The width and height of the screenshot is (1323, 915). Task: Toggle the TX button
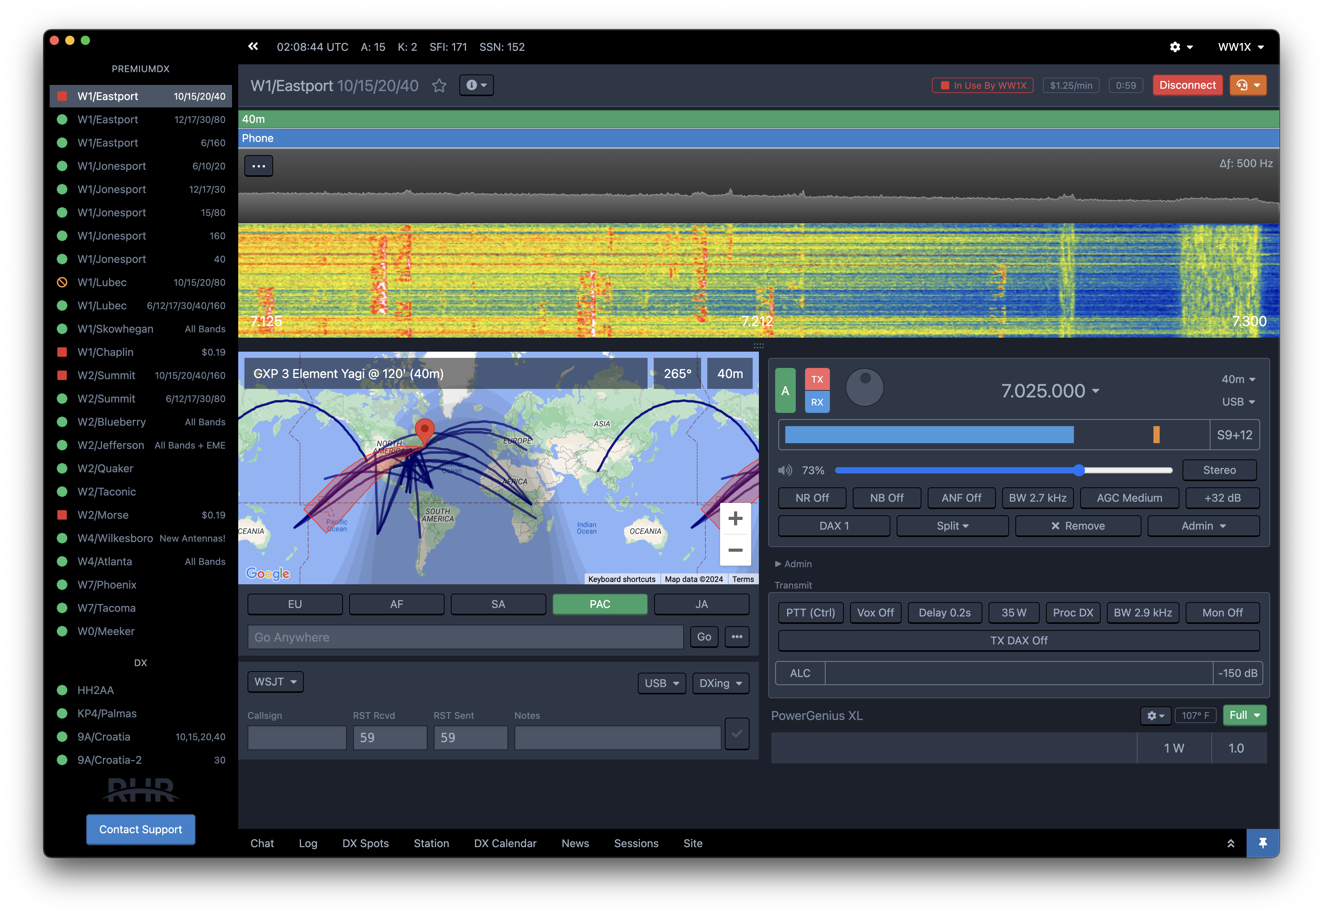tap(817, 379)
